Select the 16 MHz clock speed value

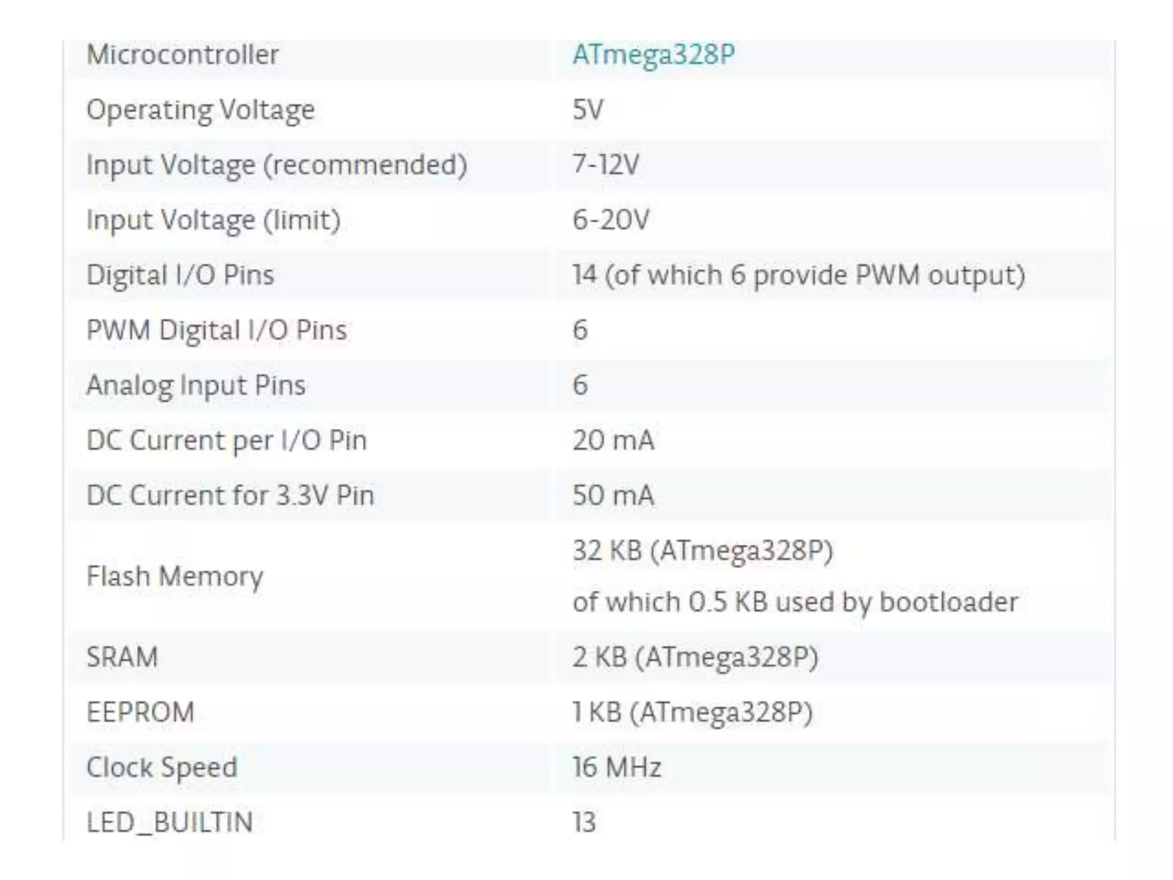[617, 767]
